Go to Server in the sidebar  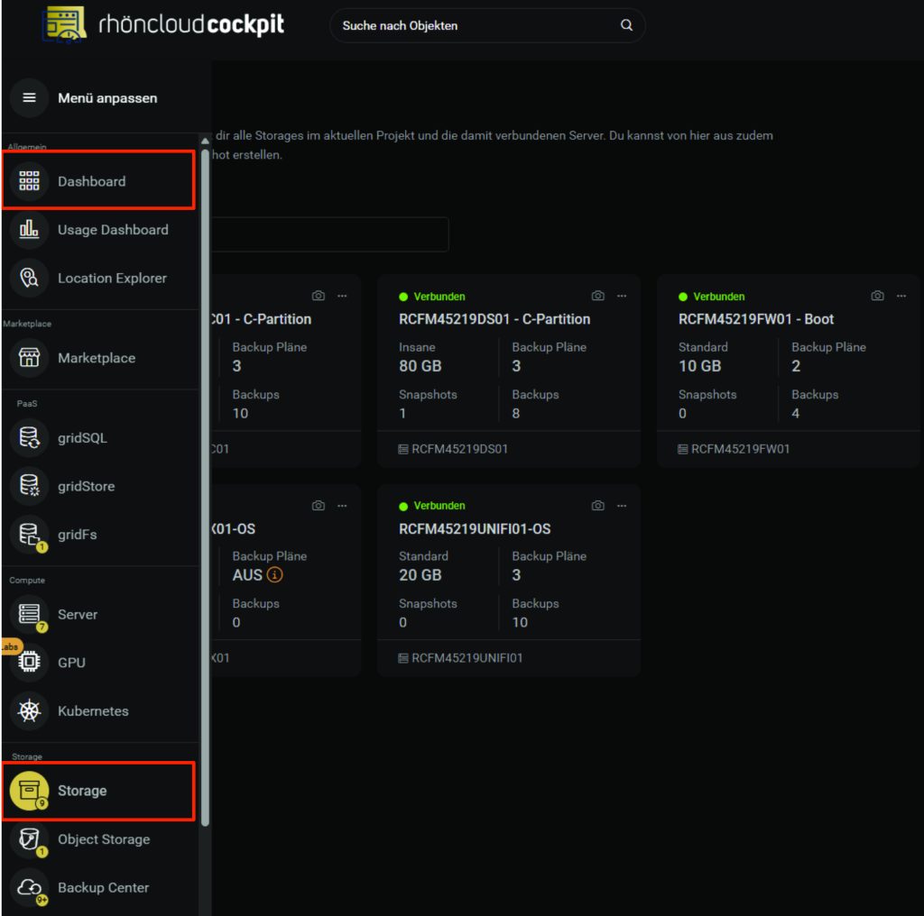coord(78,615)
